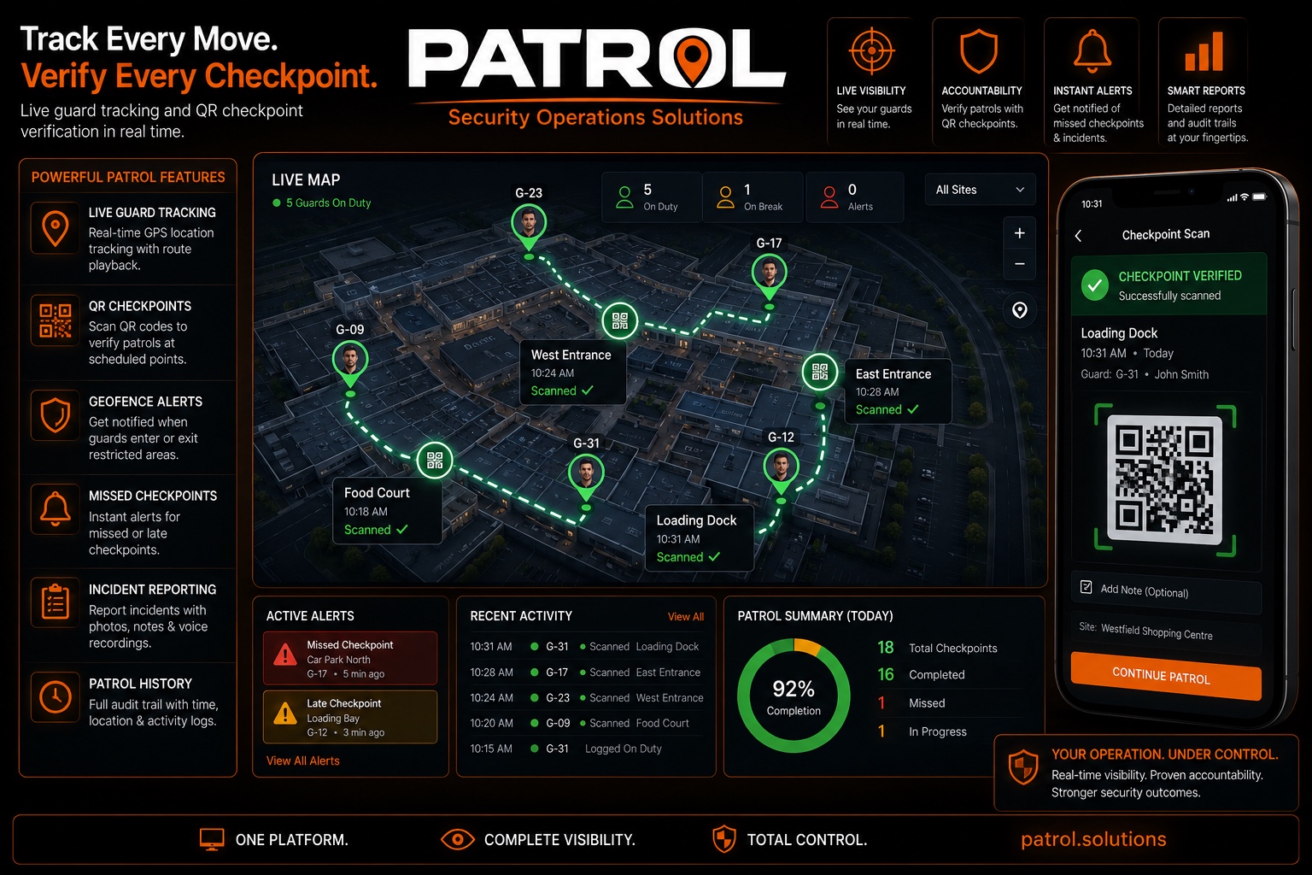Open View All Alerts link

302,760
